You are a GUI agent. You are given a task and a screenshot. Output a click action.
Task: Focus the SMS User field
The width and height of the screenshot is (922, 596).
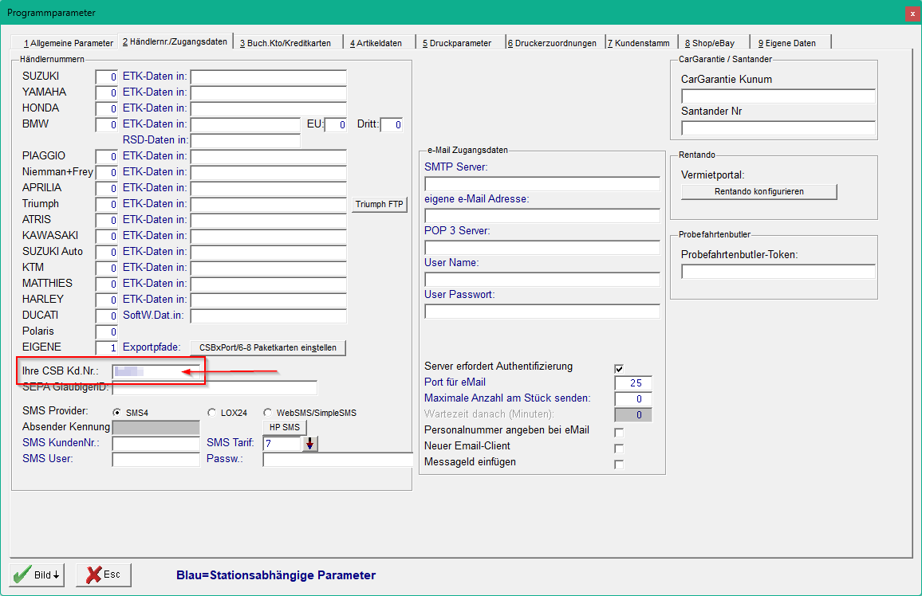[x=156, y=459]
